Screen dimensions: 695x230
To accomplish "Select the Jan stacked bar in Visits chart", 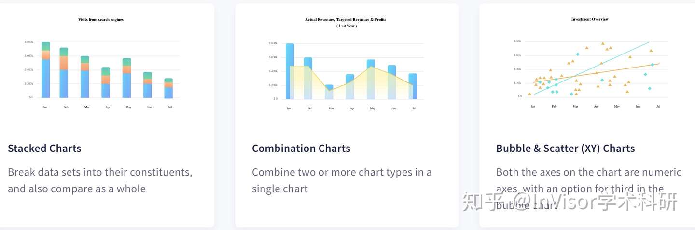I will (x=45, y=70).
